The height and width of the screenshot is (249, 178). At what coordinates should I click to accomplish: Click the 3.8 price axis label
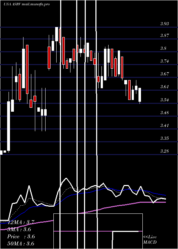163,48
